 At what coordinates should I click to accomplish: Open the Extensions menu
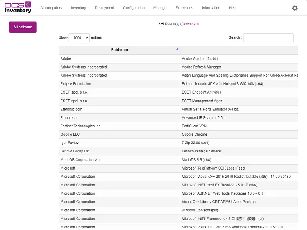tap(184, 8)
